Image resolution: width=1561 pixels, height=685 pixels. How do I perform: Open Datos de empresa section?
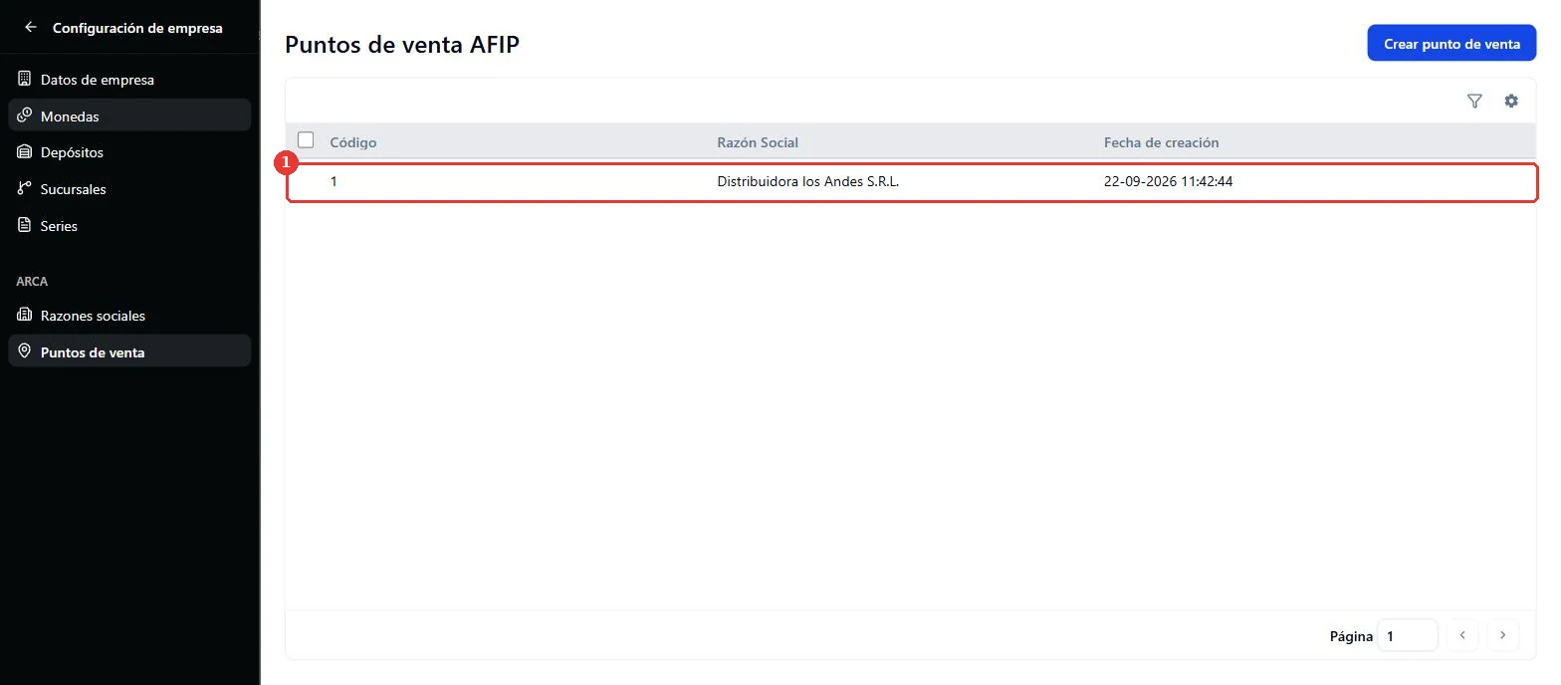pos(129,79)
